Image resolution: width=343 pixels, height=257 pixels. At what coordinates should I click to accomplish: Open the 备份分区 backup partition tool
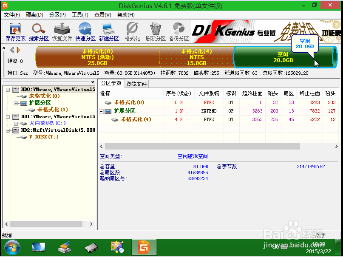tap(179, 32)
